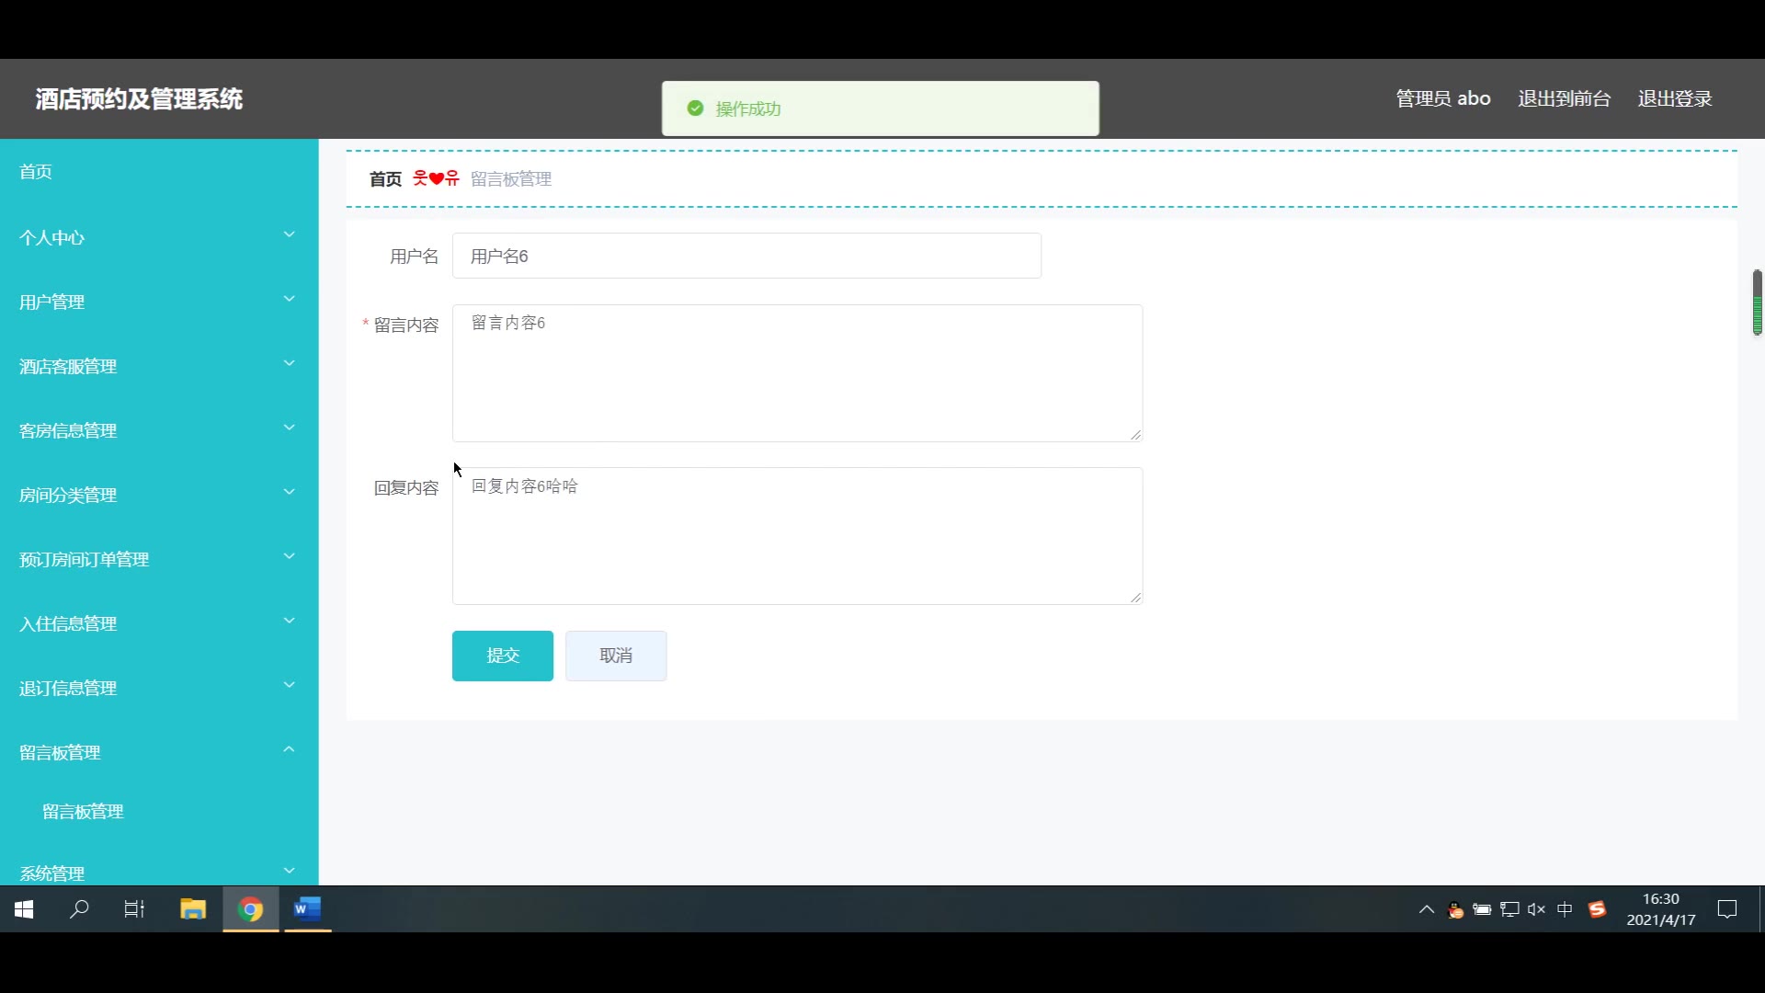Click the Windows Start button
1765x993 pixels.
25,909
